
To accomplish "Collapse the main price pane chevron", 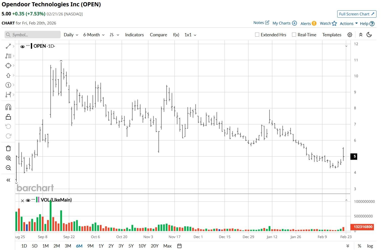I will pos(346,46).
